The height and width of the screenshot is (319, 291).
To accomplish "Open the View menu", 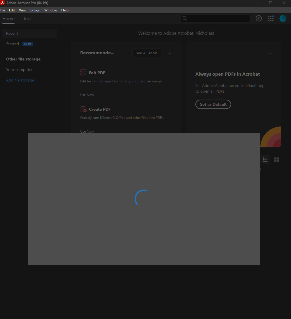I will (x=22, y=10).
